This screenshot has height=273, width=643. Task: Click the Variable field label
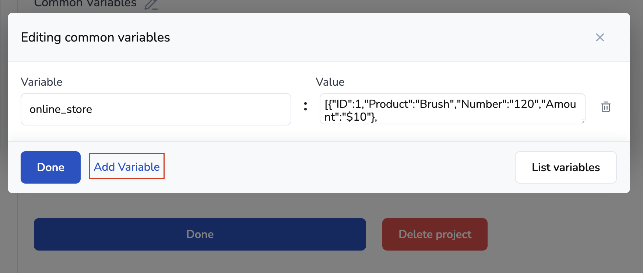[42, 82]
